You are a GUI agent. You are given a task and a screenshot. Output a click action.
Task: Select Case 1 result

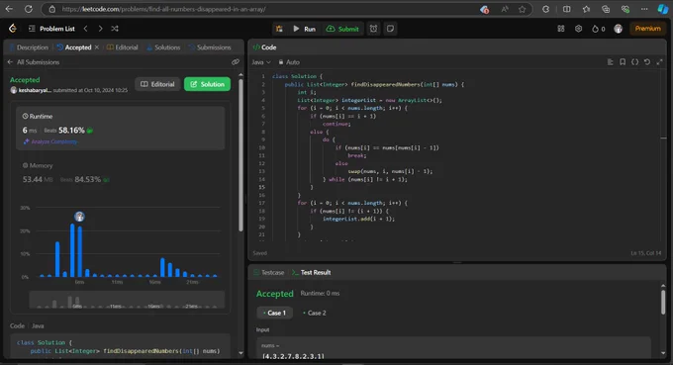pyautogui.click(x=275, y=313)
